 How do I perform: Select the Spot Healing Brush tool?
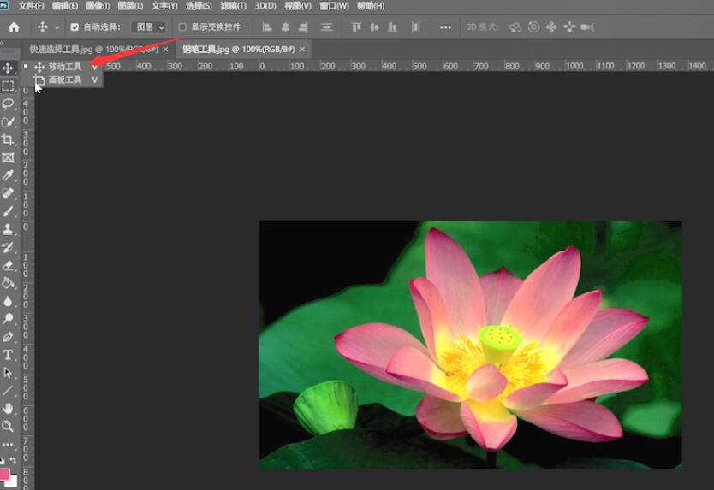(8, 193)
